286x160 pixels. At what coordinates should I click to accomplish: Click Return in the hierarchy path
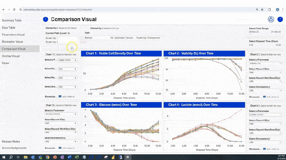88,38
